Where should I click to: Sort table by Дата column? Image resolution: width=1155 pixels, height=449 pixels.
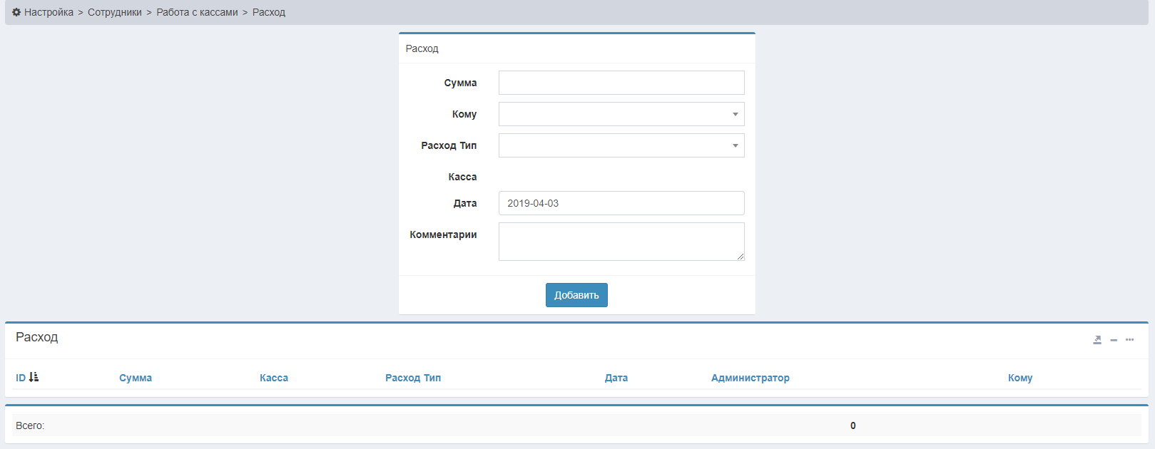click(616, 378)
